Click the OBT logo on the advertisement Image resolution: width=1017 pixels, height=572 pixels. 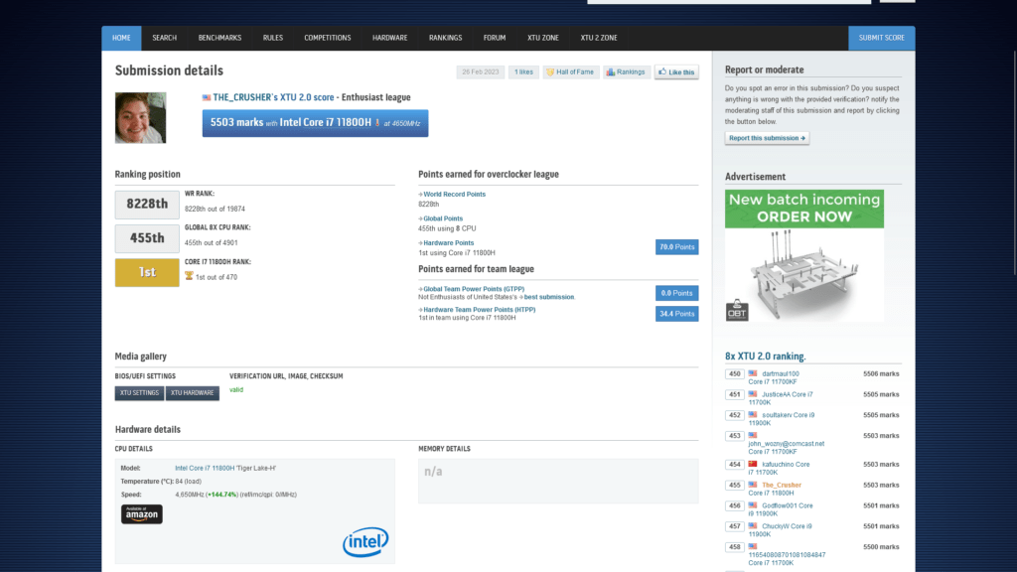tap(737, 310)
